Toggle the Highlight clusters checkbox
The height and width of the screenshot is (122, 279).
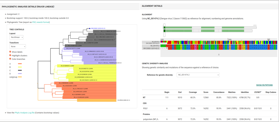tap(10, 55)
